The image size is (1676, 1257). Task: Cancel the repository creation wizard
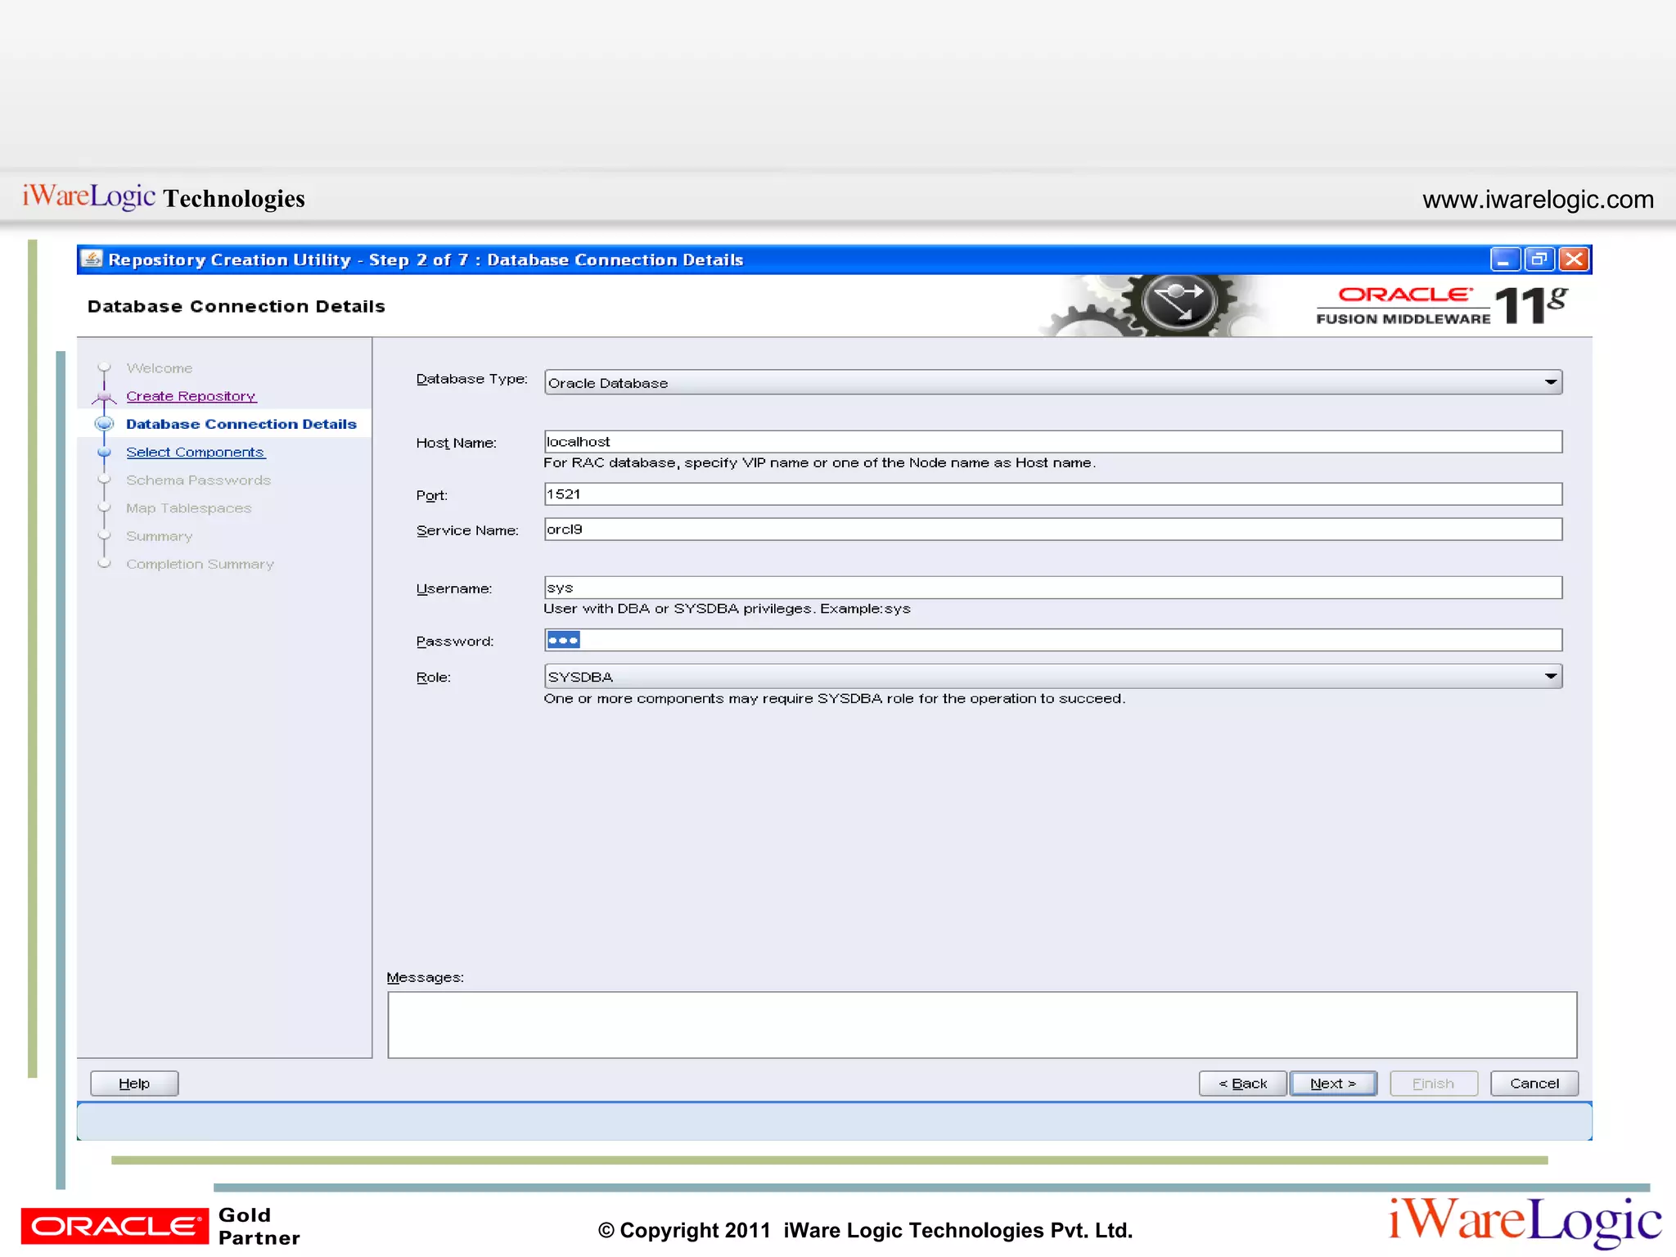pyautogui.click(x=1534, y=1084)
